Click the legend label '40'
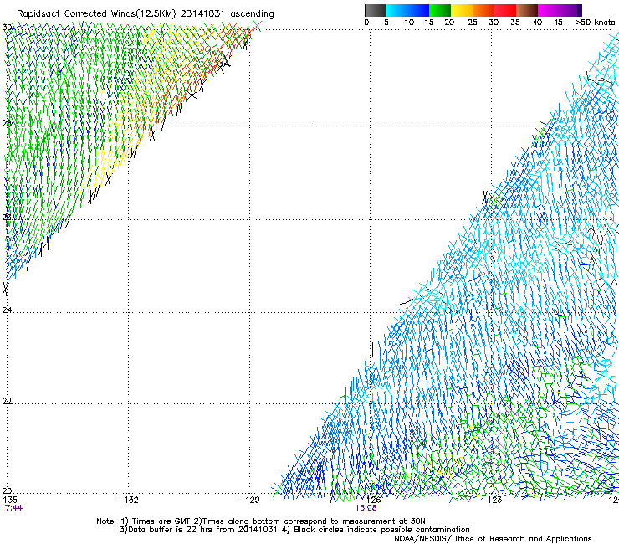Viewport: 619px width, 544px height. coord(537,23)
